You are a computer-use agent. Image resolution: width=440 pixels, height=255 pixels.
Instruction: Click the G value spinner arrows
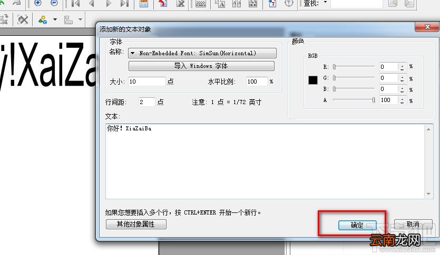coord(403,78)
